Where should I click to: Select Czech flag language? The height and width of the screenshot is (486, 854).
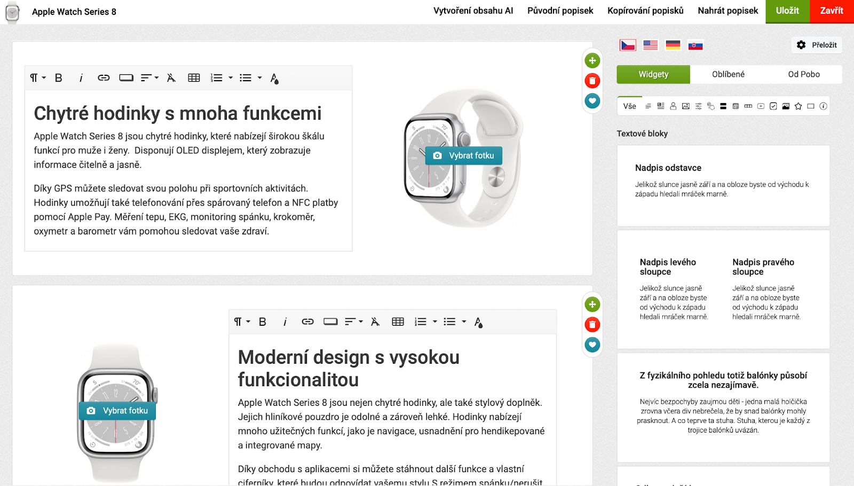(x=628, y=45)
